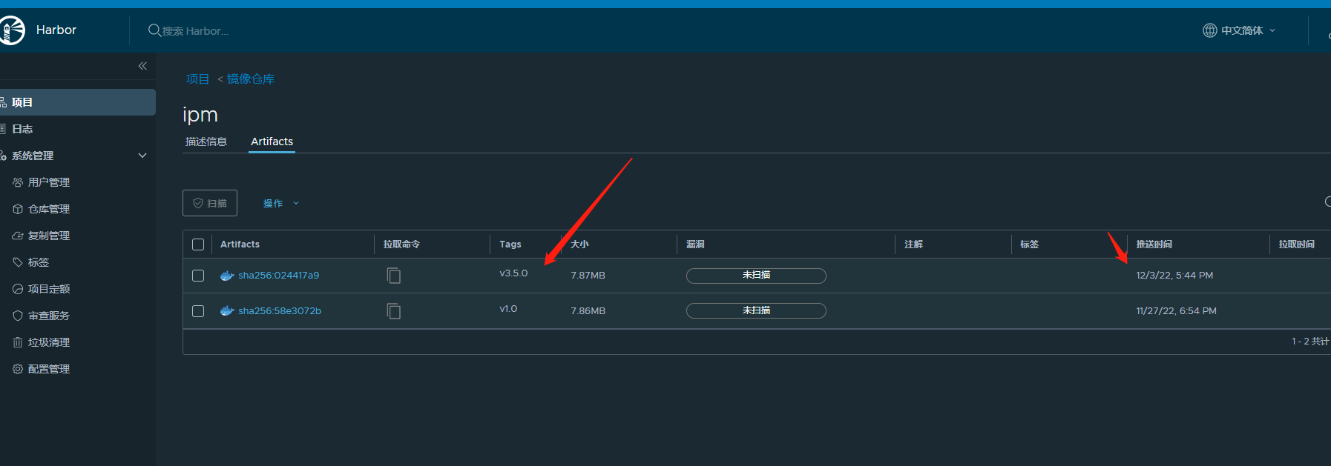This screenshot has height=466, width=1331.
Task: Open the 操作 actions dropdown
Action: [281, 203]
